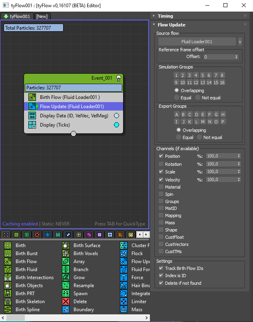Screen dimensions: 253x322
Task: Click the Spawn operator icon
Action: point(66,294)
